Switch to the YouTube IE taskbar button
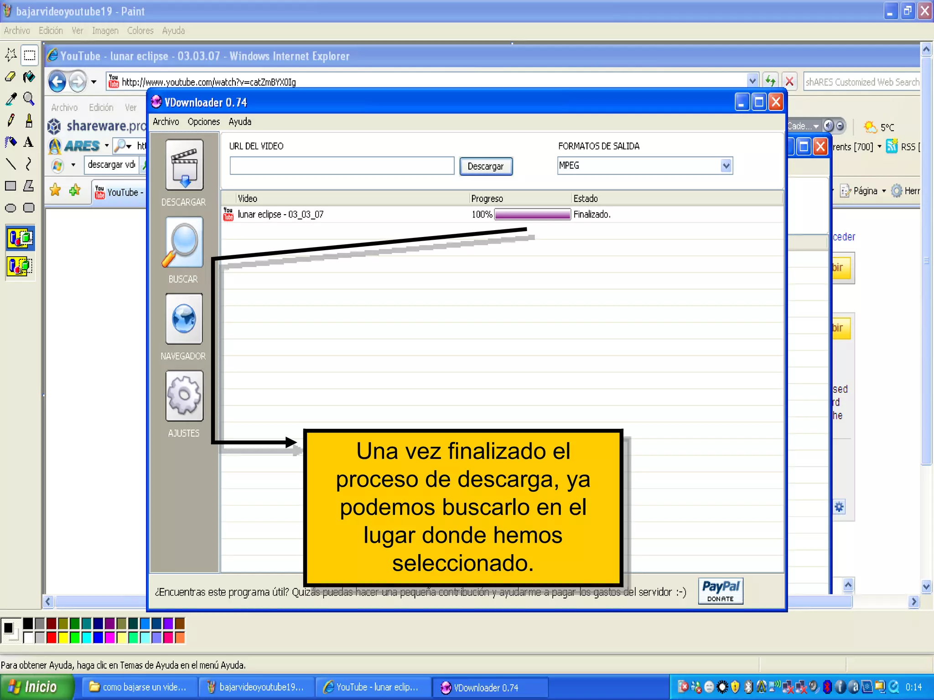 (374, 687)
